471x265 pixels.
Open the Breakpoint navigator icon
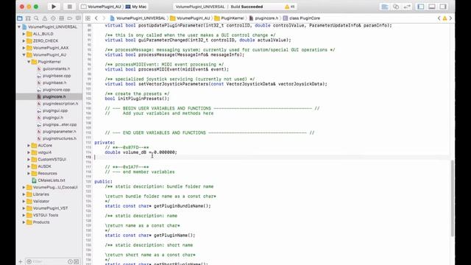[70, 18]
